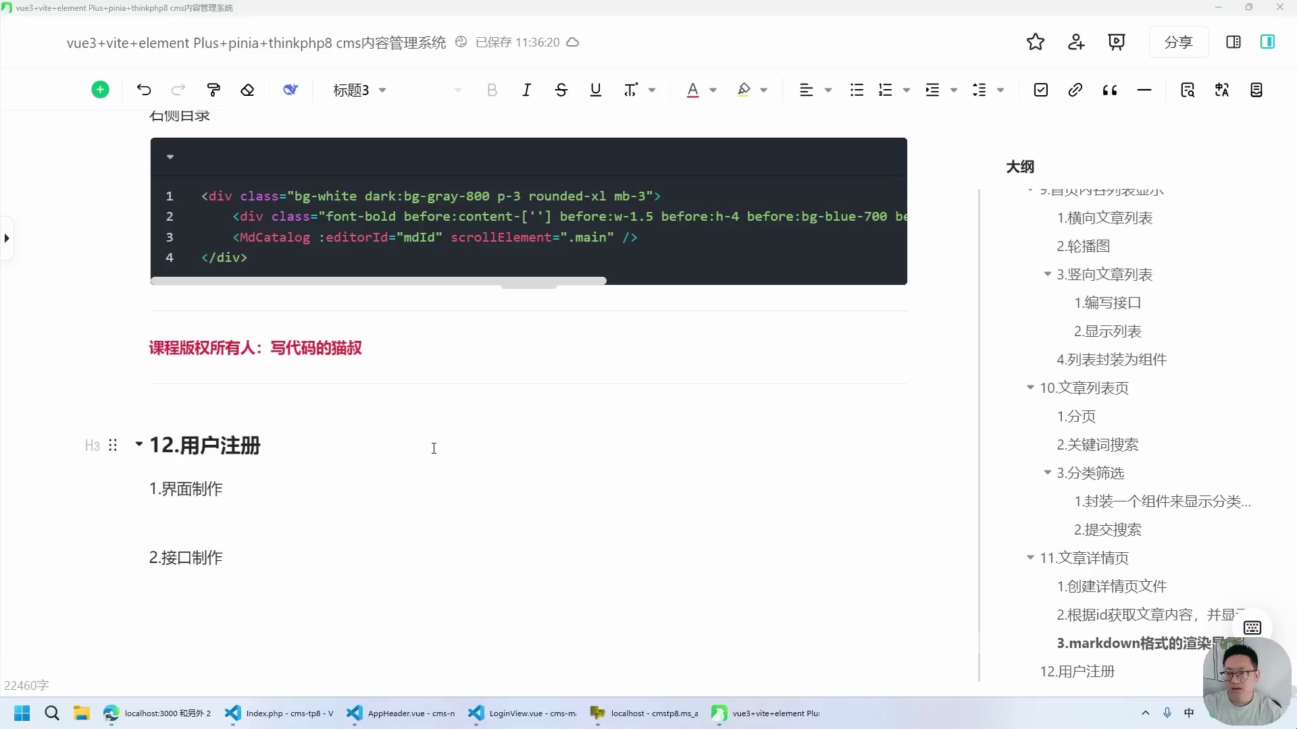Open the font color A button
The width and height of the screenshot is (1297, 729).
[x=692, y=90]
